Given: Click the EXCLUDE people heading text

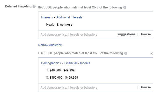Looking at the screenshot, I should tap(81, 53).
